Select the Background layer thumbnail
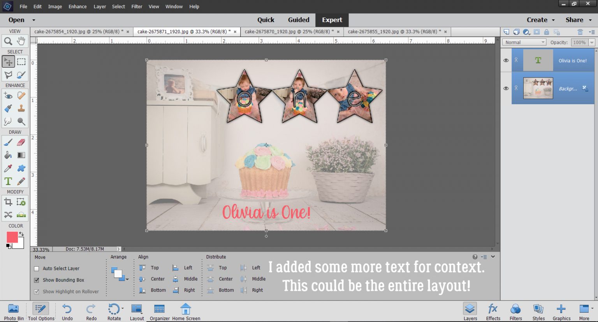598x322 pixels. [x=537, y=88]
